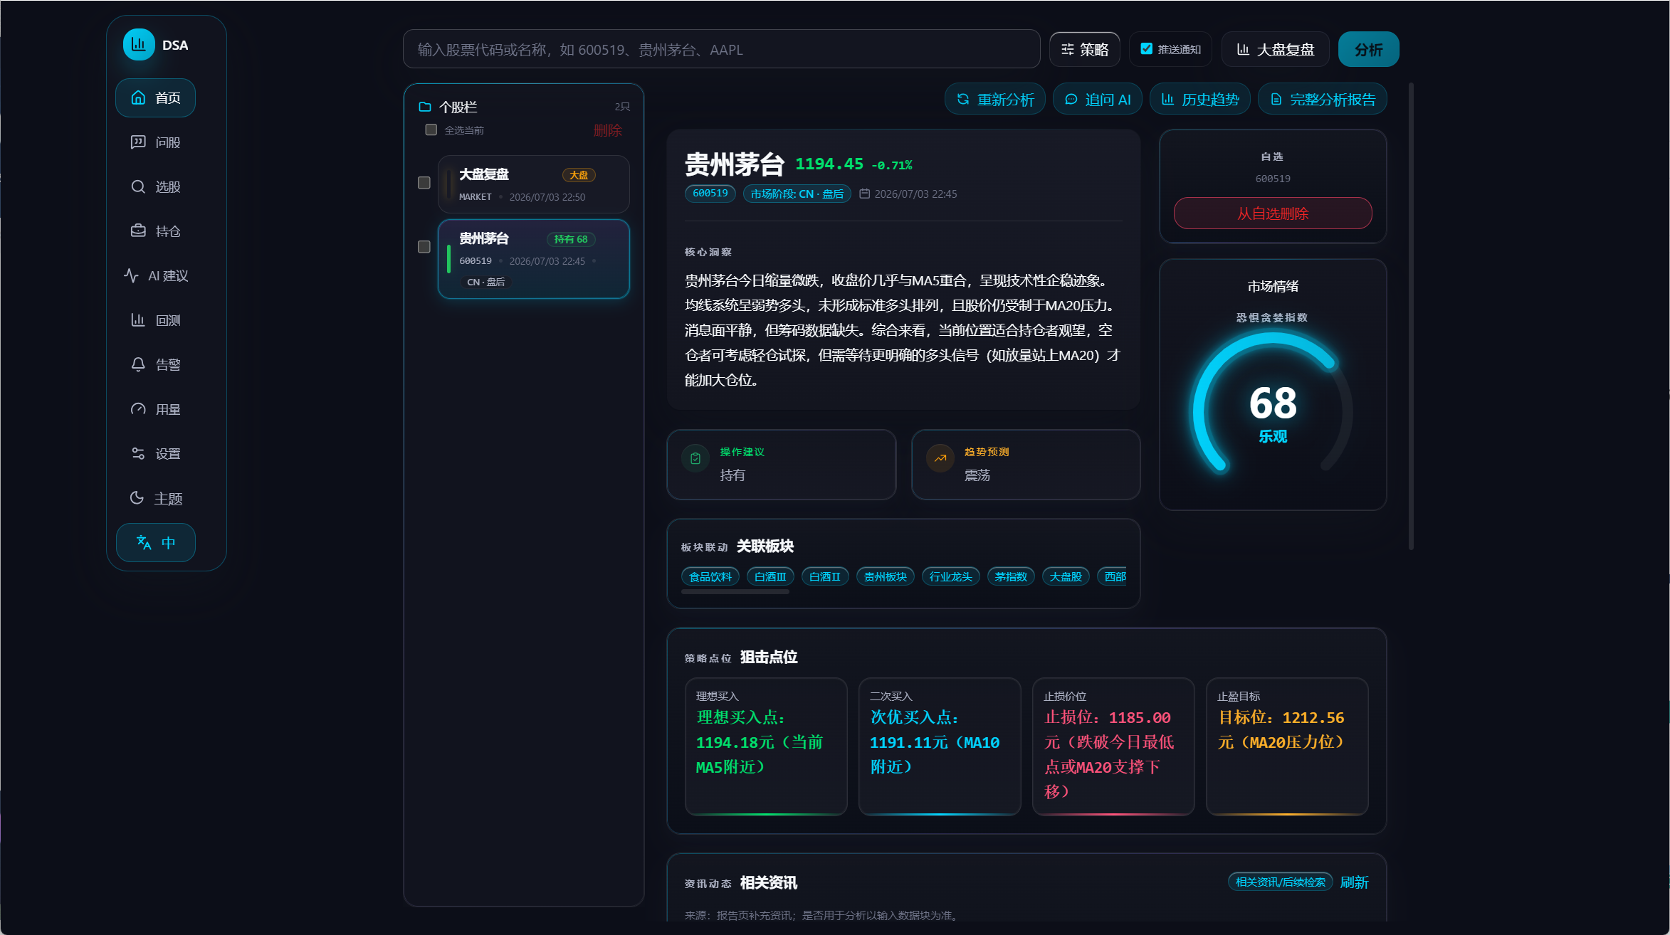Screen dimensions: 1670x935
Task: Select the 白酒Ⅱ sector tag
Action: (825, 576)
